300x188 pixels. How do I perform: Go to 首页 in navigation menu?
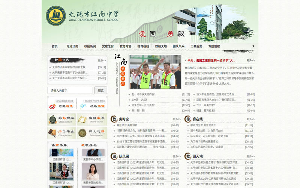pyautogui.click(x=55, y=46)
